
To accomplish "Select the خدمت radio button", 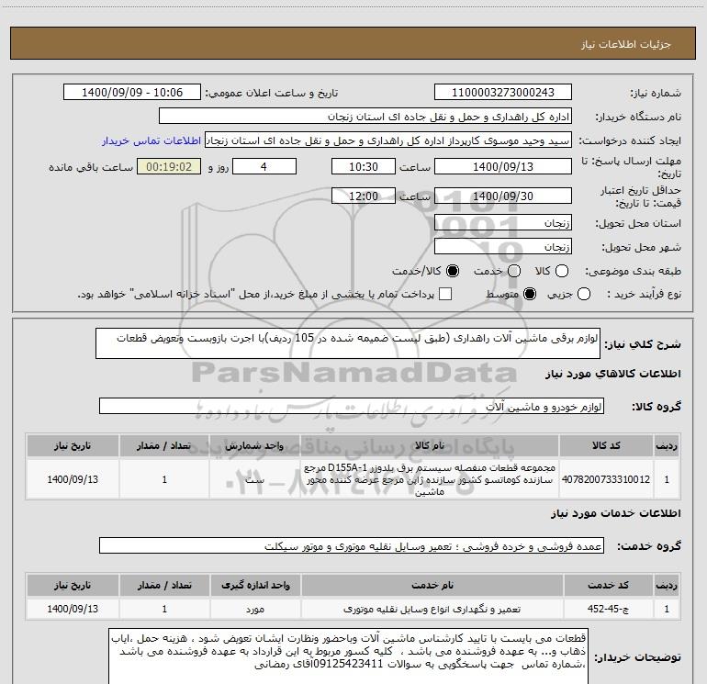I will pyautogui.click(x=514, y=271).
